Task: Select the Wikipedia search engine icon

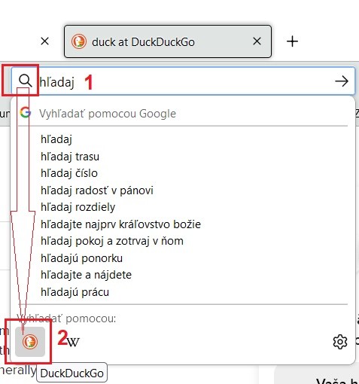Action: [73, 342]
